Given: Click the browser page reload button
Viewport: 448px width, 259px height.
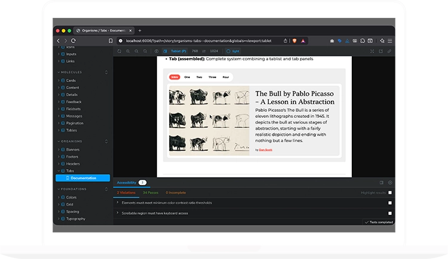Looking at the screenshot, I should coord(73,41).
